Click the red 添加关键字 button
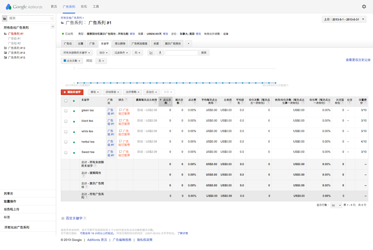This screenshot has height=250, width=373. click(x=72, y=92)
